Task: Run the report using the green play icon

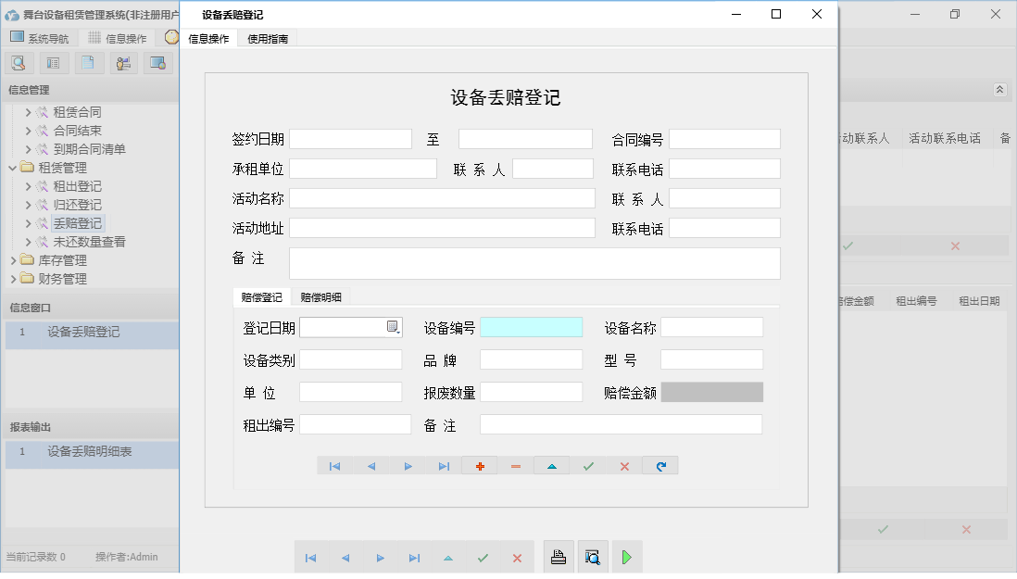Action: (x=626, y=556)
